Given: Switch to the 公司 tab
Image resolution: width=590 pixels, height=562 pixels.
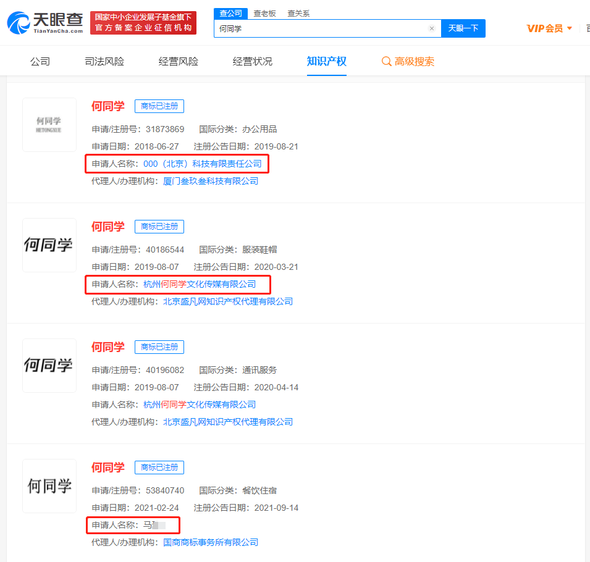Looking at the screenshot, I should click(40, 61).
